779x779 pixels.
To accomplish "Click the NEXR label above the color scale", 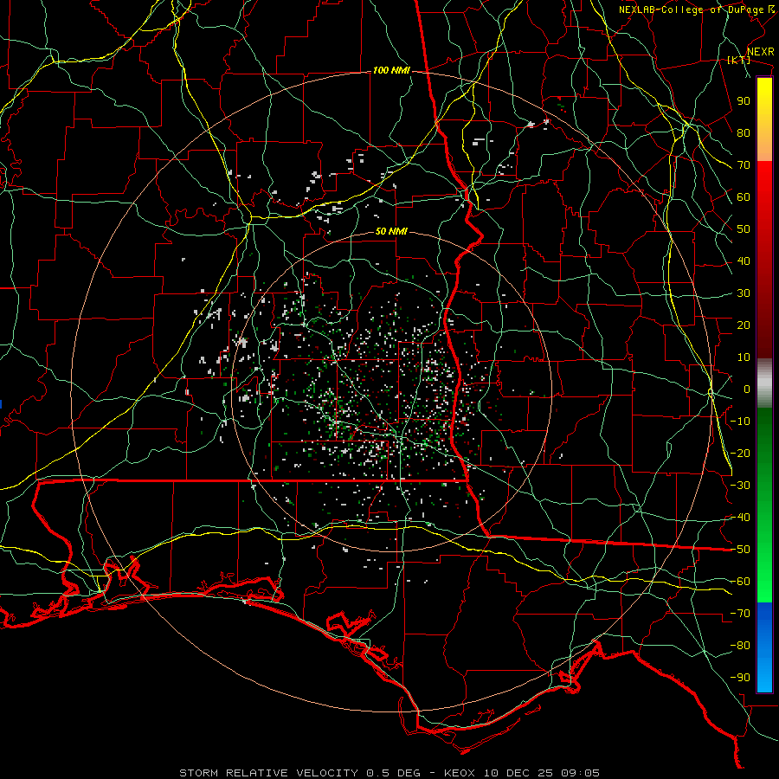I will click(x=760, y=52).
